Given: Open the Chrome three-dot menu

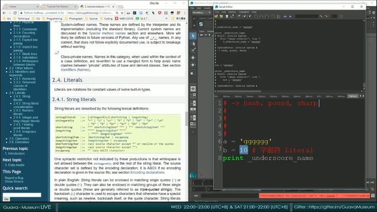Looking at the screenshot, I should click(x=184, y=13).
